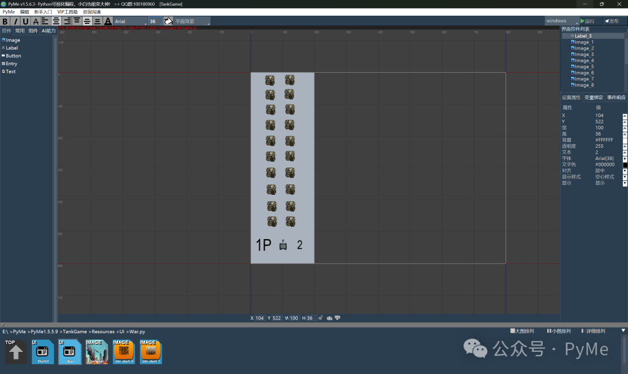Image resolution: width=628 pixels, height=374 pixels.
Task: Align text to top vertically
Action: click(77, 21)
